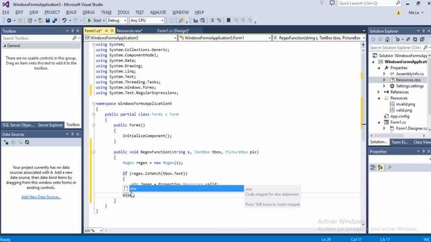Image resolution: width=431 pixels, height=242 pixels.
Task: Open the BUILD menu
Action: [71, 12]
